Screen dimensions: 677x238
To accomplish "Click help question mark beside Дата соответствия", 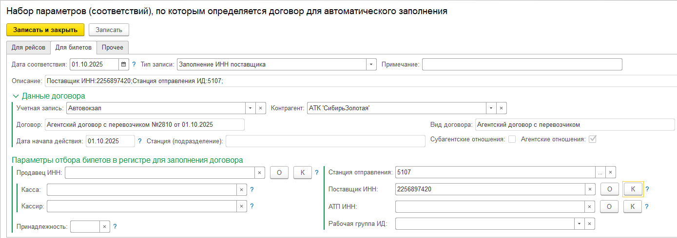I will click(x=134, y=64).
